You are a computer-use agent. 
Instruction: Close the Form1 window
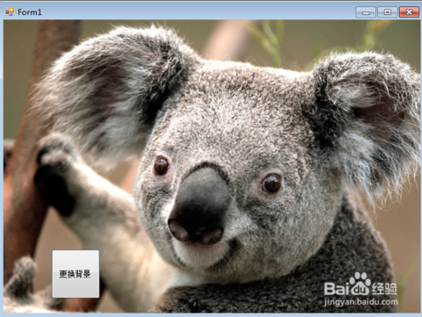tap(409, 12)
